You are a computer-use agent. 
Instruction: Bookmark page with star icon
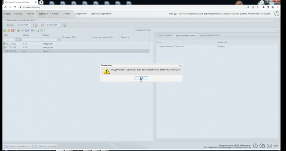click(258, 7)
